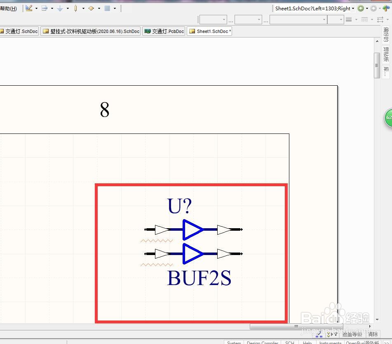
Task: Click the align objects tool icon
Action: coord(45,9)
